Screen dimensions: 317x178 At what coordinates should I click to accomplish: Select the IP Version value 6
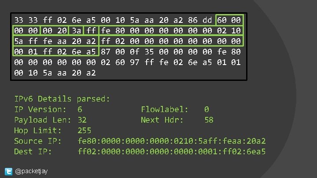pyautogui.click(x=80, y=109)
